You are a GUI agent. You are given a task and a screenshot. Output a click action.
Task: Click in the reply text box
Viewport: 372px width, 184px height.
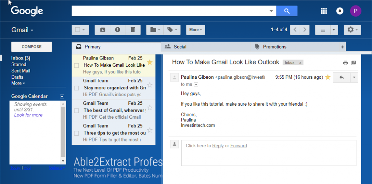coord(269,153)
